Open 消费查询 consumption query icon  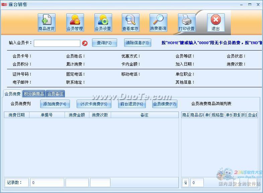tap(158, 22)
